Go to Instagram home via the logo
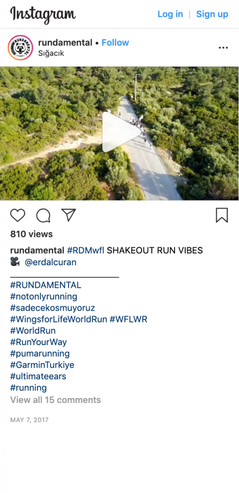The height and width of the screenshot is (493, 239). (43, 14)
